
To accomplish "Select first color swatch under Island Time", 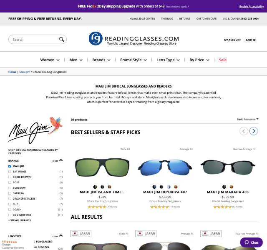I will click(x=95, y=187).
